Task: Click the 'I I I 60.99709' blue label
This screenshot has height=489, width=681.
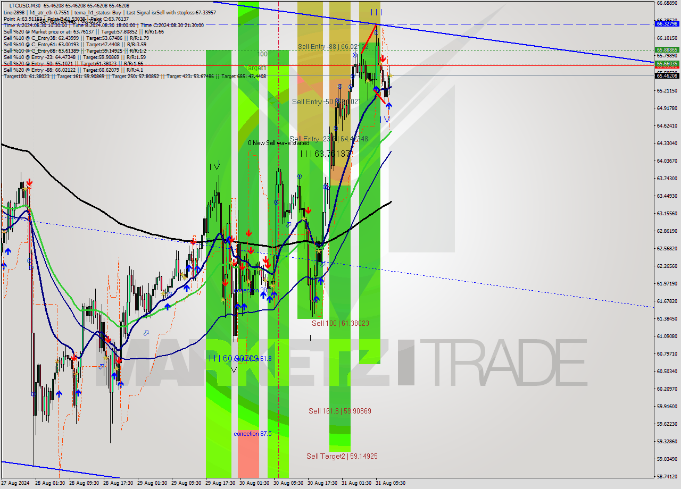Action: pyautogui.click(x=234, y=358)
